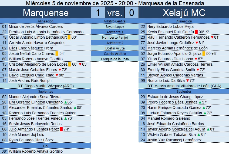Click Xelajú's score box showing 0
This screenshot has width=229, height=154.
click(132, 13)
